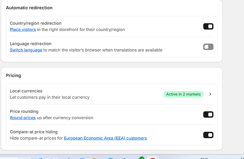The image size is (244, 159).
Task: Click the green checkmark taskbar icon
Action: [142, 158]
